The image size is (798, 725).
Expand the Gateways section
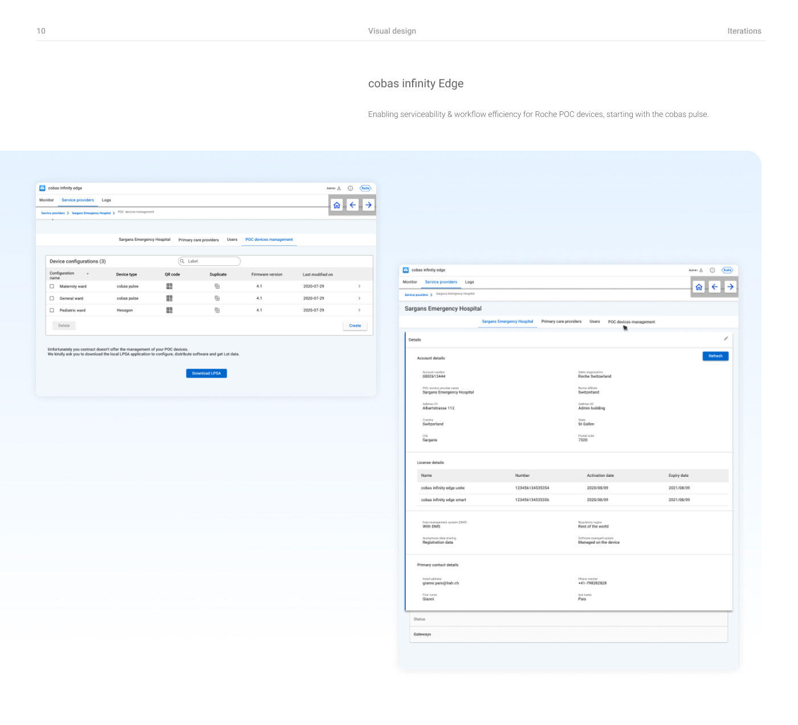[568, 634]
